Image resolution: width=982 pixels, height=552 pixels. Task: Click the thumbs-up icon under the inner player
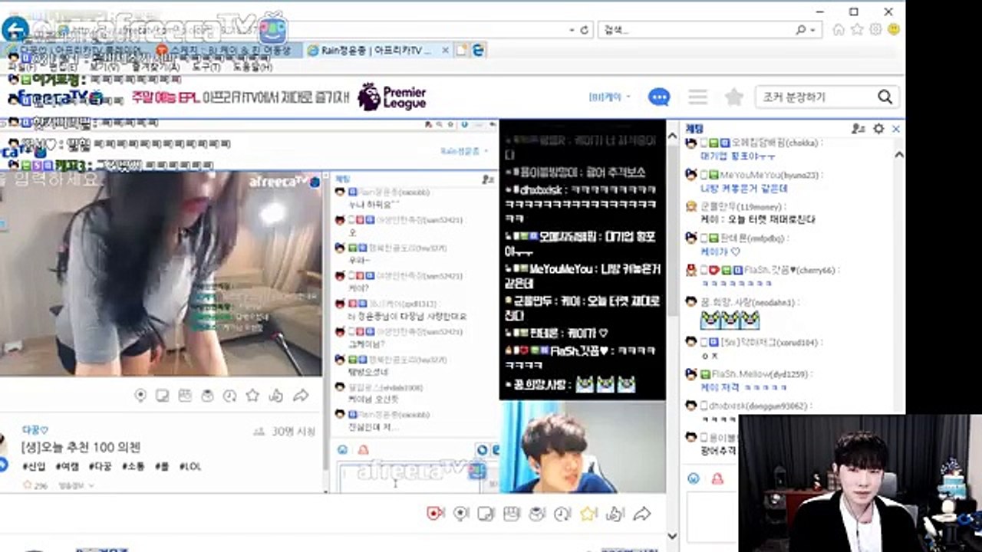(276, 396)
